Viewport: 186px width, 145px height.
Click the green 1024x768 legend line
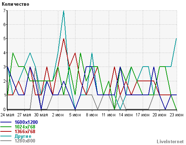coord(6,127)
